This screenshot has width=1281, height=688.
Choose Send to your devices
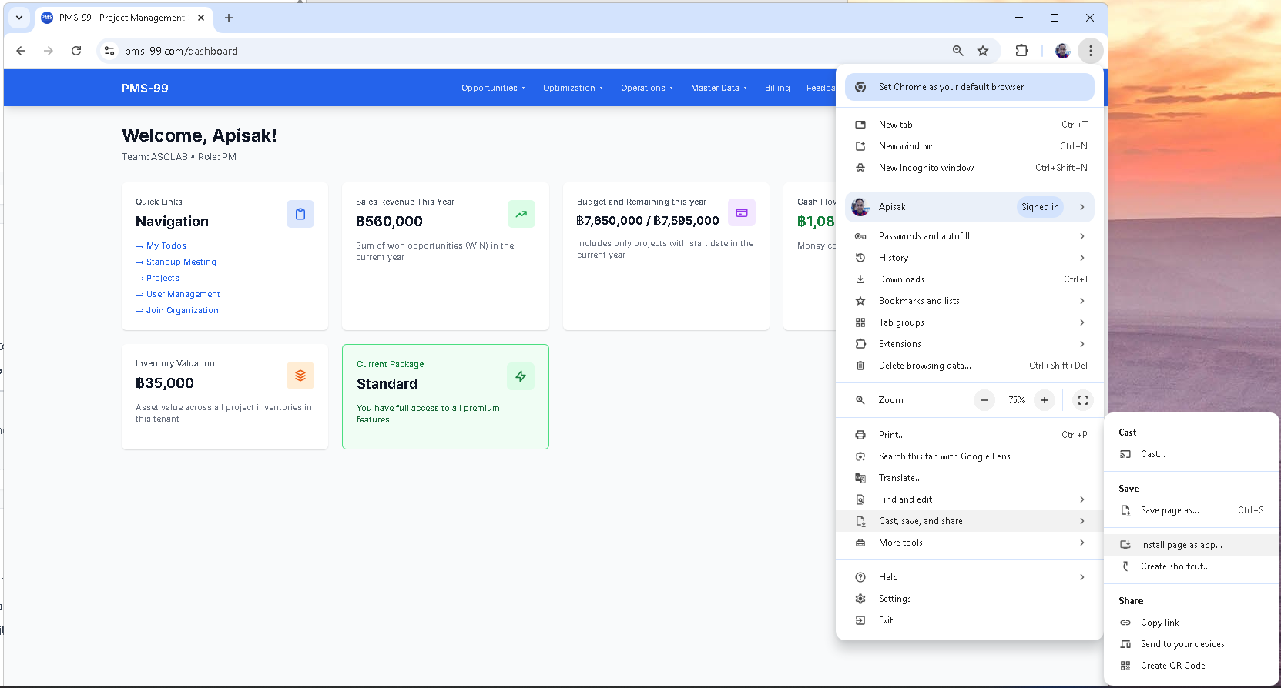[1192, 644]
